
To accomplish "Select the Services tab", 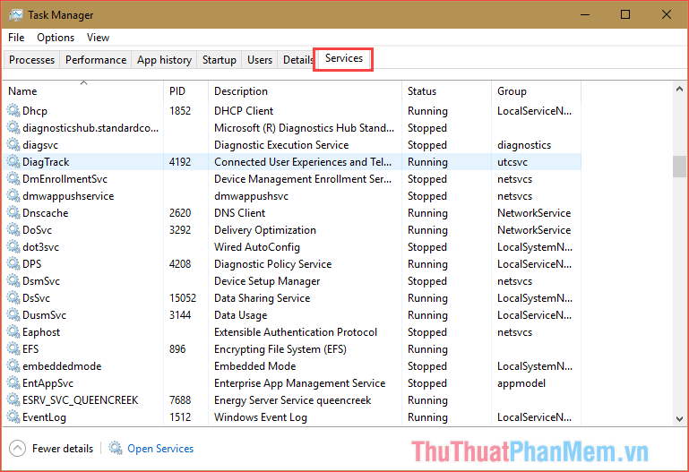I will pos(344,58).
